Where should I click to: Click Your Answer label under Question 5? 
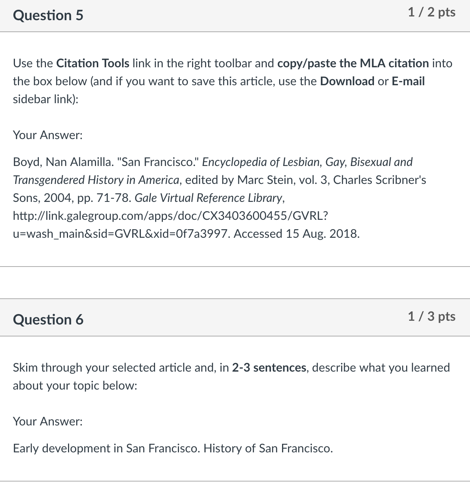(x=48, y=135)
